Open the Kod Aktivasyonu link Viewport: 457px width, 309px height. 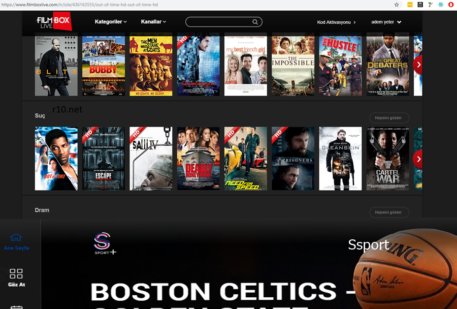[x=336, y=22]
